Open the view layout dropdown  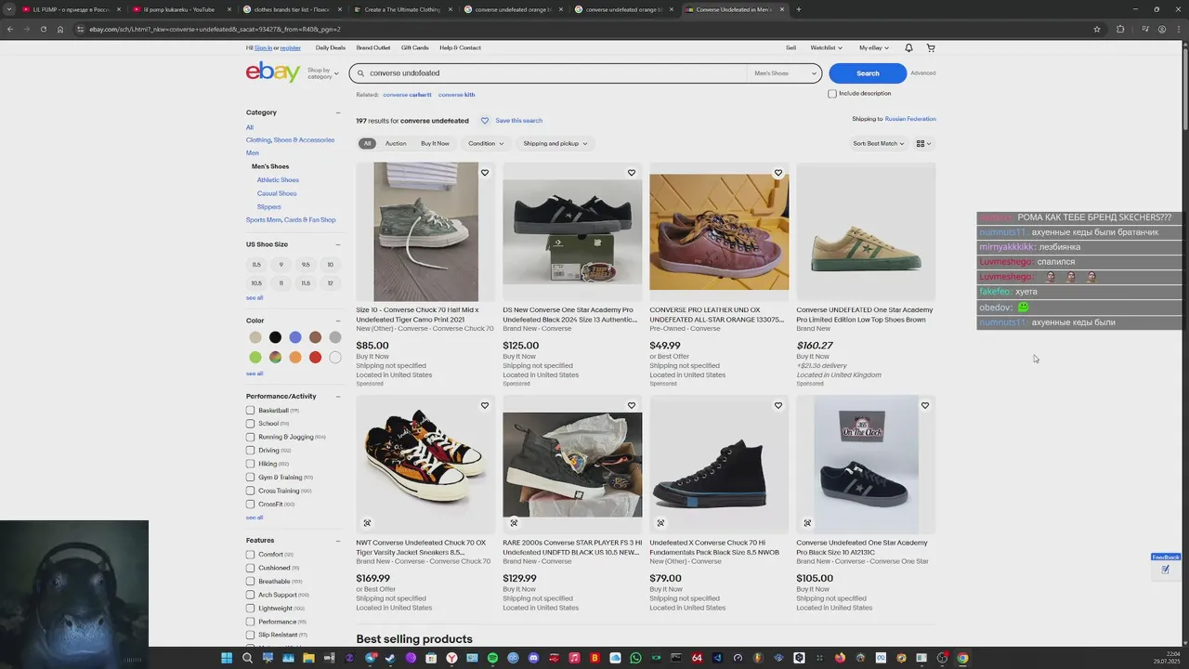tap(924, 144)
